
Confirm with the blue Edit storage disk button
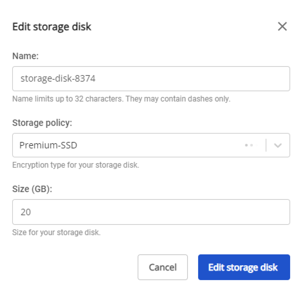244,267
